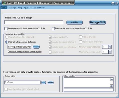
Task: Focus the XLS file path field
Action: 34,22
